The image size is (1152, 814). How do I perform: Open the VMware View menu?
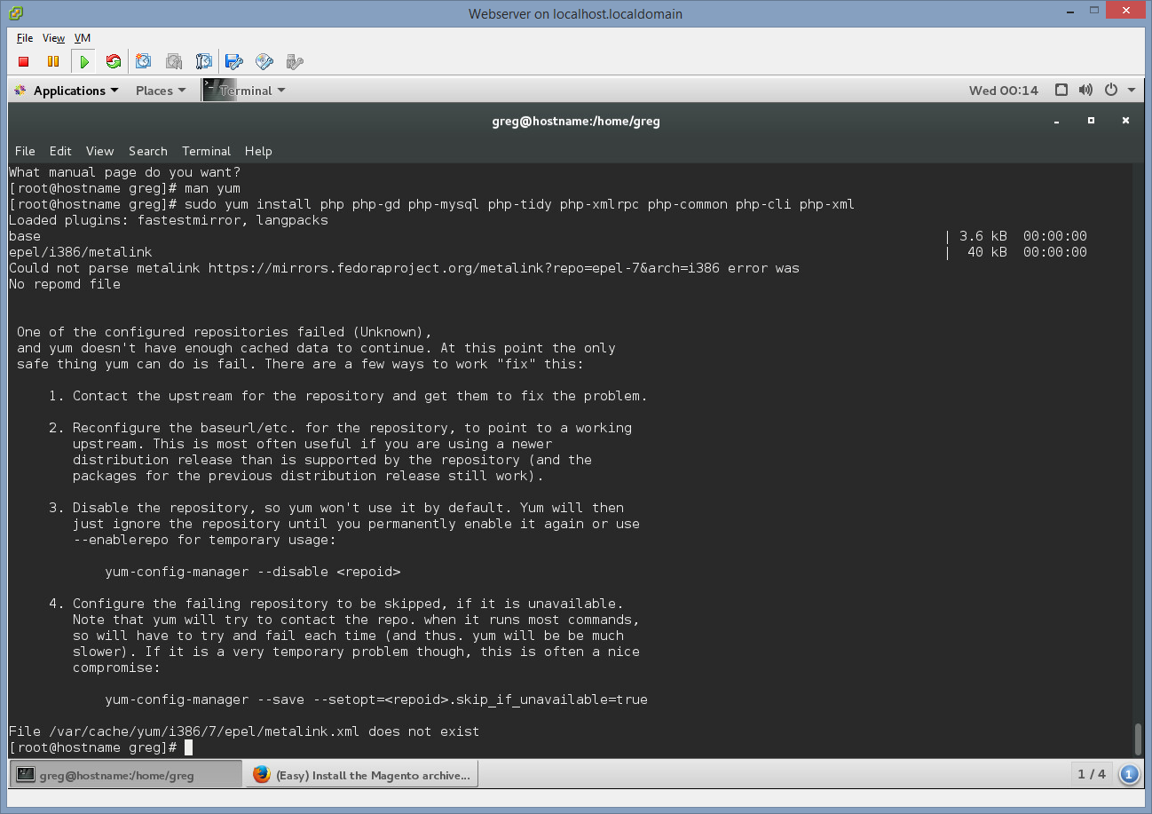pyautogui.click(x=54, y=38)
